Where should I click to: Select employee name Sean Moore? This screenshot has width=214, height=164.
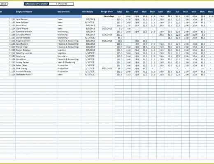point(22,44)
